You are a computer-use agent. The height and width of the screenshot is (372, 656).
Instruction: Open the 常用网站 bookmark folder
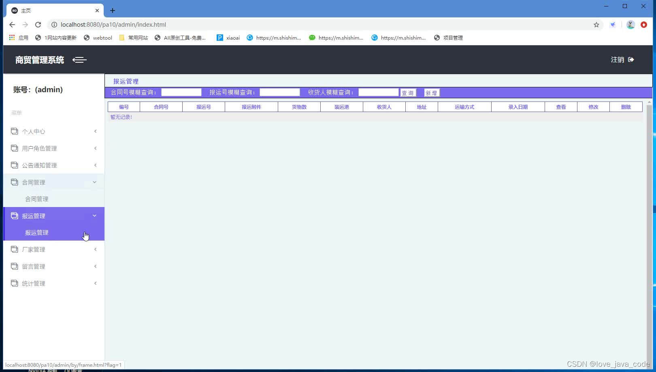click(x=134, y=38)
